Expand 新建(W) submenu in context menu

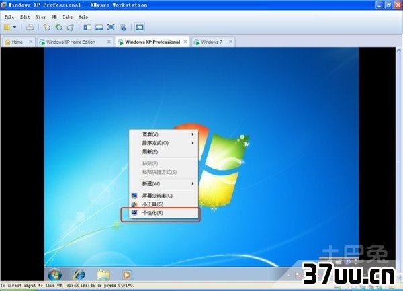[x=163, y=183]
